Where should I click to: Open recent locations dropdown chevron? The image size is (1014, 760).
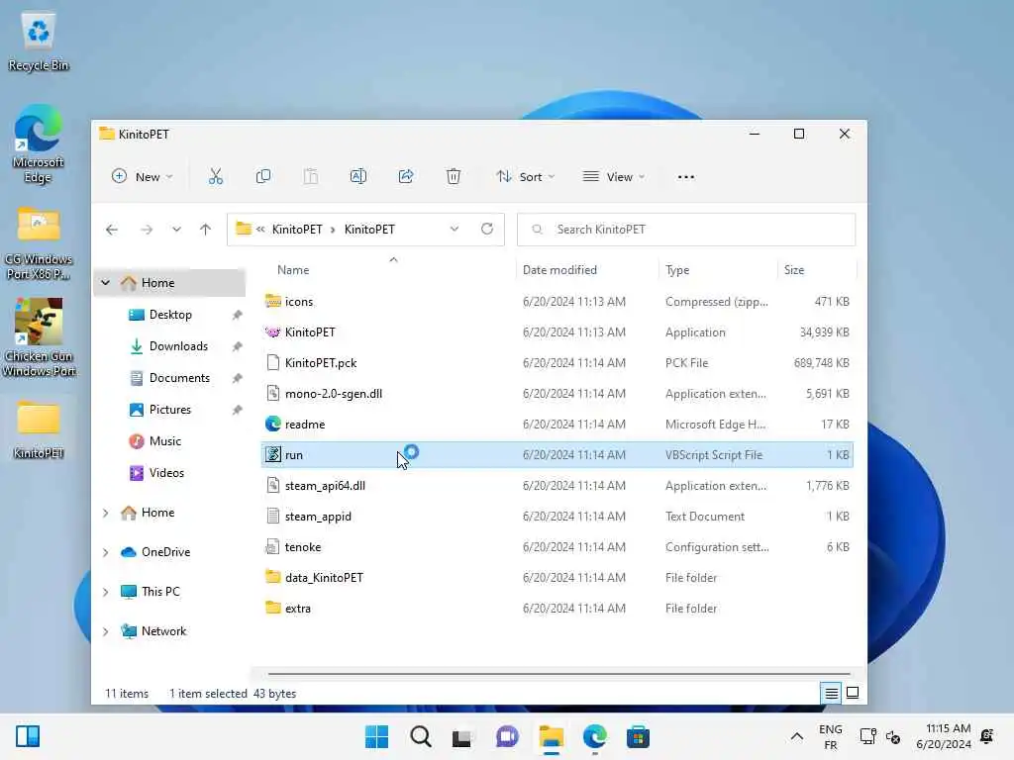(x=176, y=230)
